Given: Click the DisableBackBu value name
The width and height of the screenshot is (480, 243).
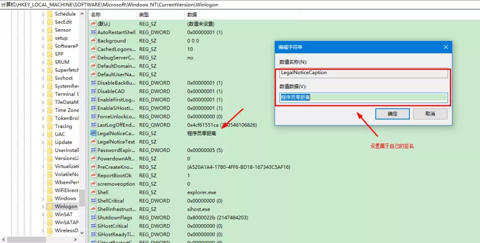Looking at the screenshot, I should click(x=116, y=83).
